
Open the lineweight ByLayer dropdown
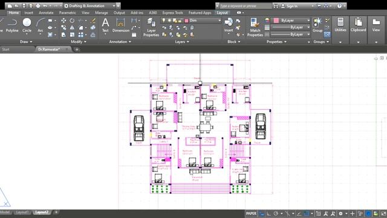point(290,27)
